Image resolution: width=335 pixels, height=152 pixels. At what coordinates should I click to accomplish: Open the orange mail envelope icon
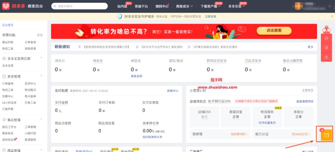[x=326, y=135]
